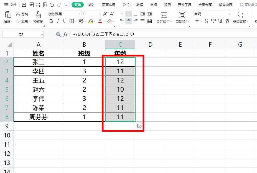Toggle italic formatting on
Screen dimensions: 257x173
58,21
